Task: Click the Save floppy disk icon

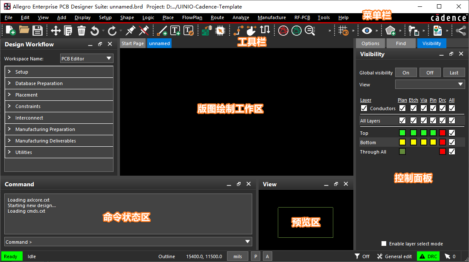Action: tap(38, 30)
